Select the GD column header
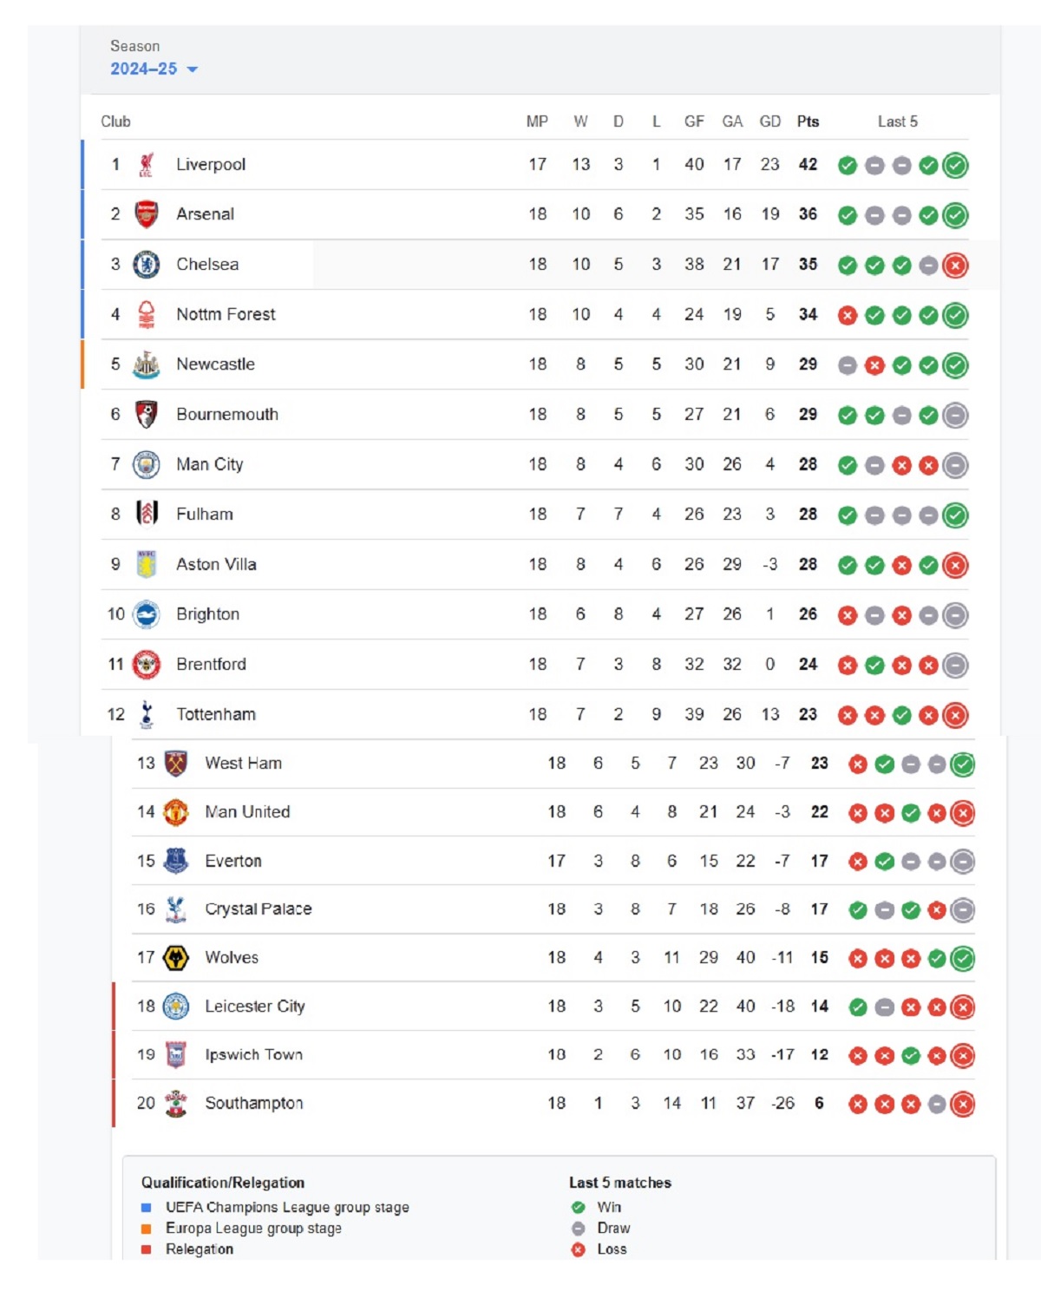Screen dimensions: 1041x1312 coord(770,121)
